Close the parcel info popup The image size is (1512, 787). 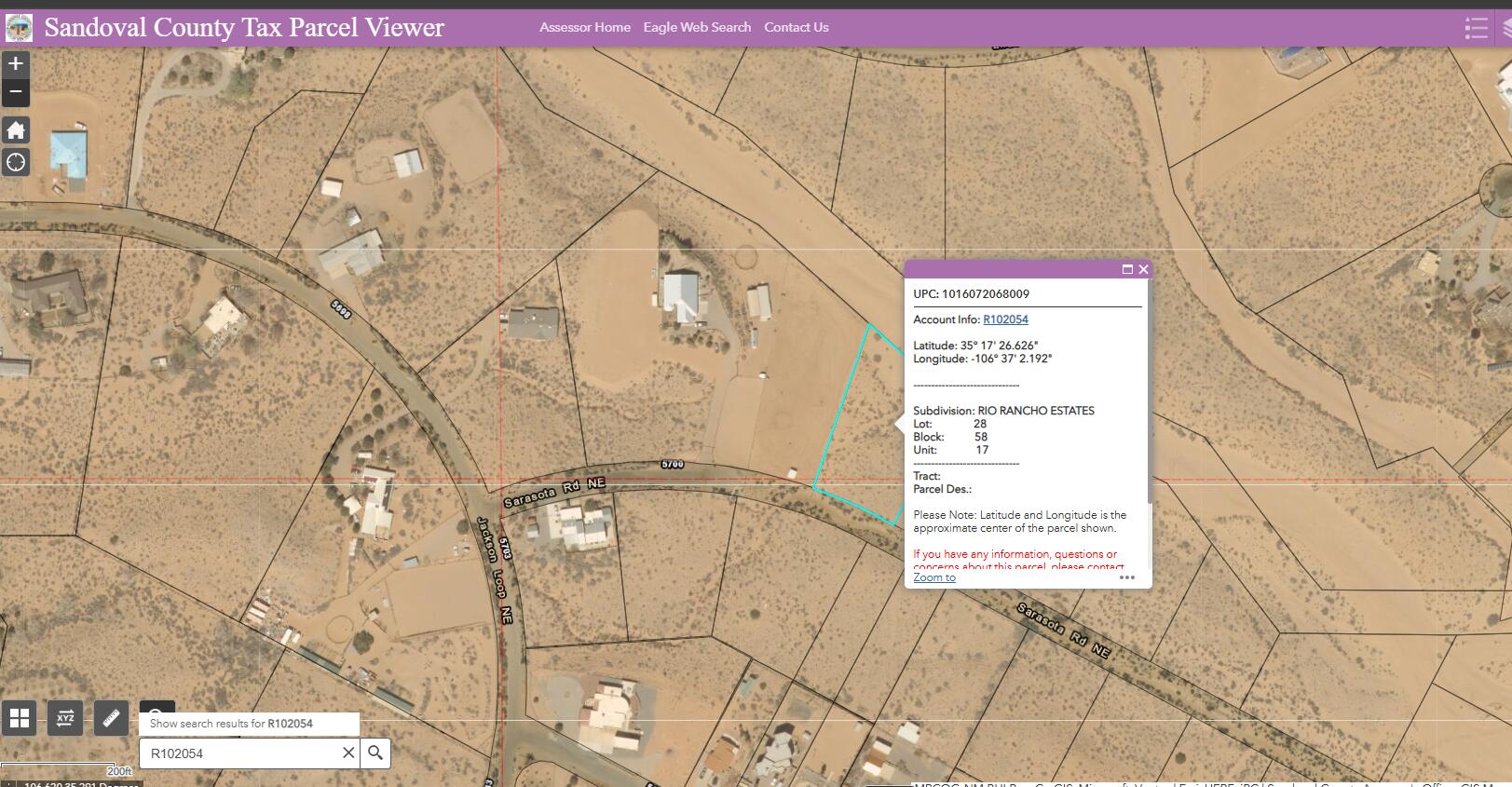(x=1143, y=269)
